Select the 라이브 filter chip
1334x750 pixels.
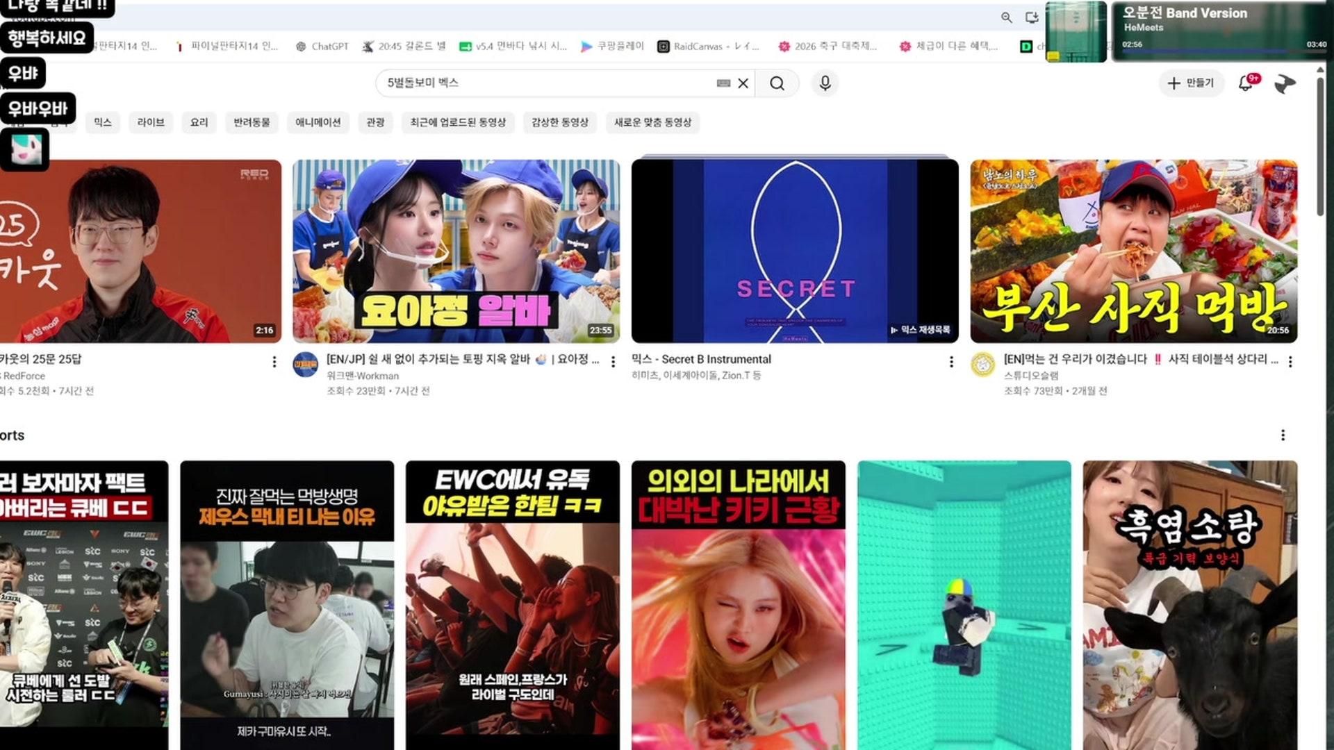[151, 122]
